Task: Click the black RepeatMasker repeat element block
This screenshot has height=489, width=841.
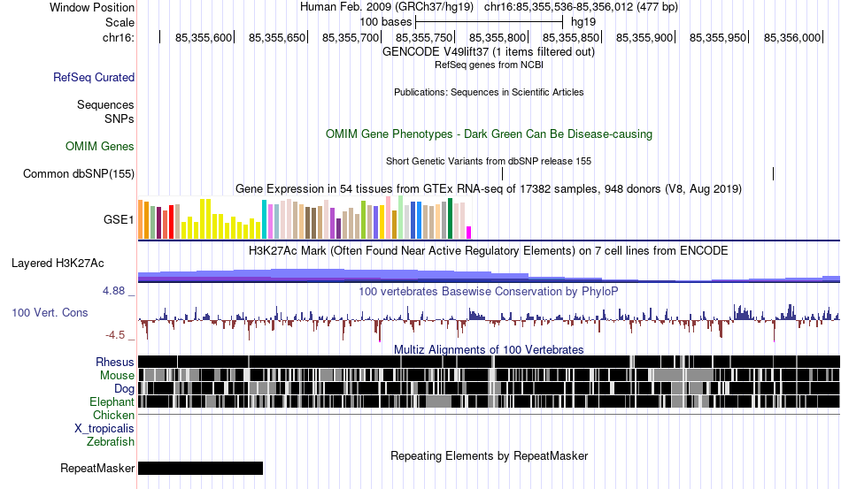Action: tap(201, 468)
